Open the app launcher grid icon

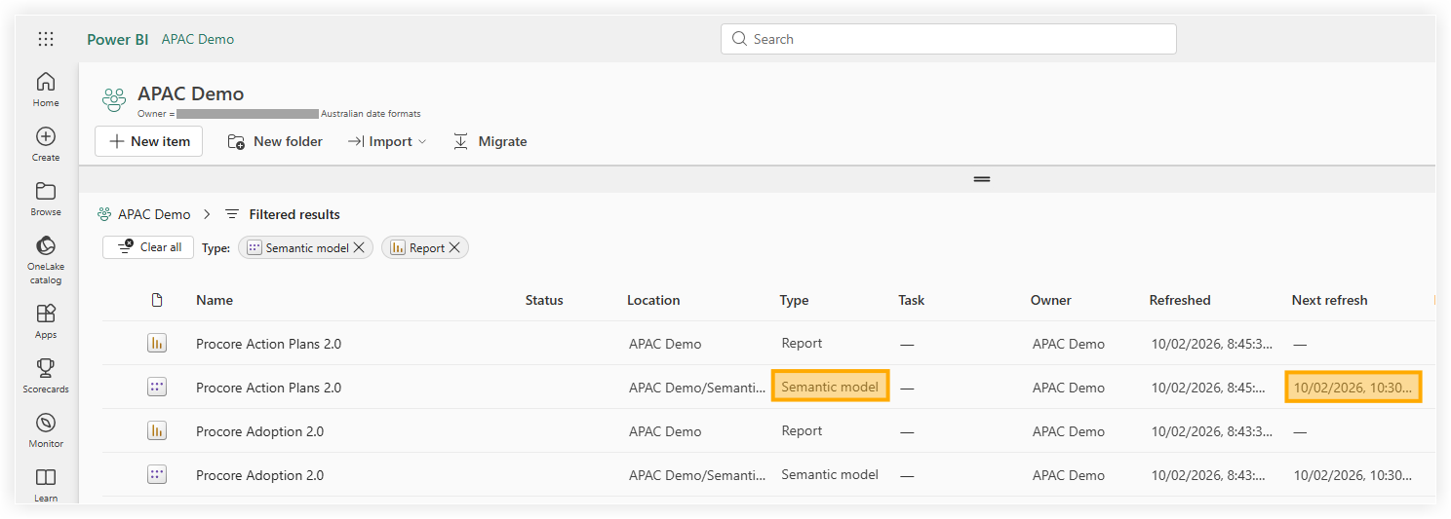(x=46, y=39)
